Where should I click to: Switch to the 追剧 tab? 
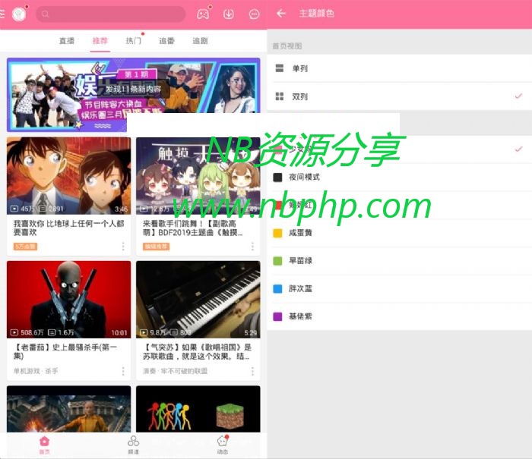tap(200, 41)
